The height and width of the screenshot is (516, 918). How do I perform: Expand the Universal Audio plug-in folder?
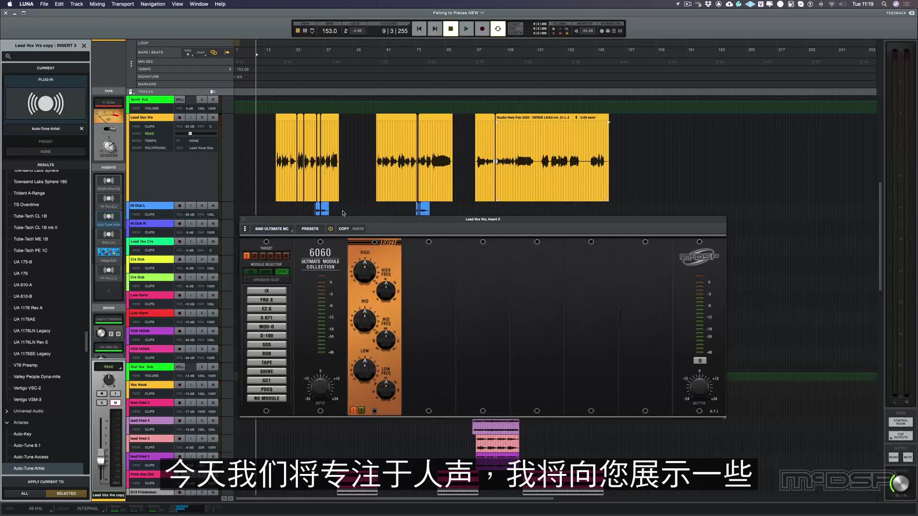(x=7, y=411)
